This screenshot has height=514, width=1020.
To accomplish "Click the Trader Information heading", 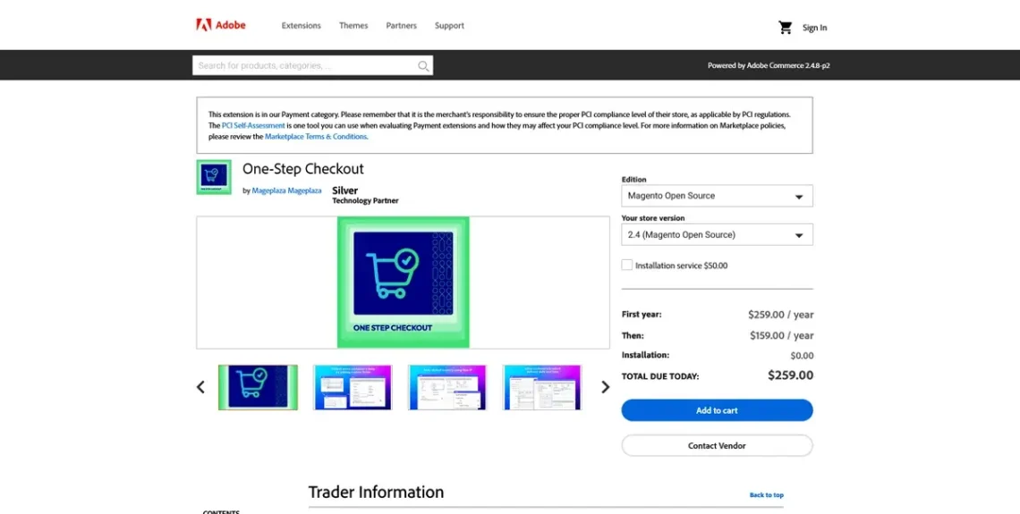I will 376,492.
